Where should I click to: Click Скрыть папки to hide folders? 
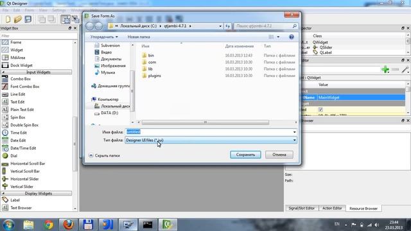click(x=104, y=155)
